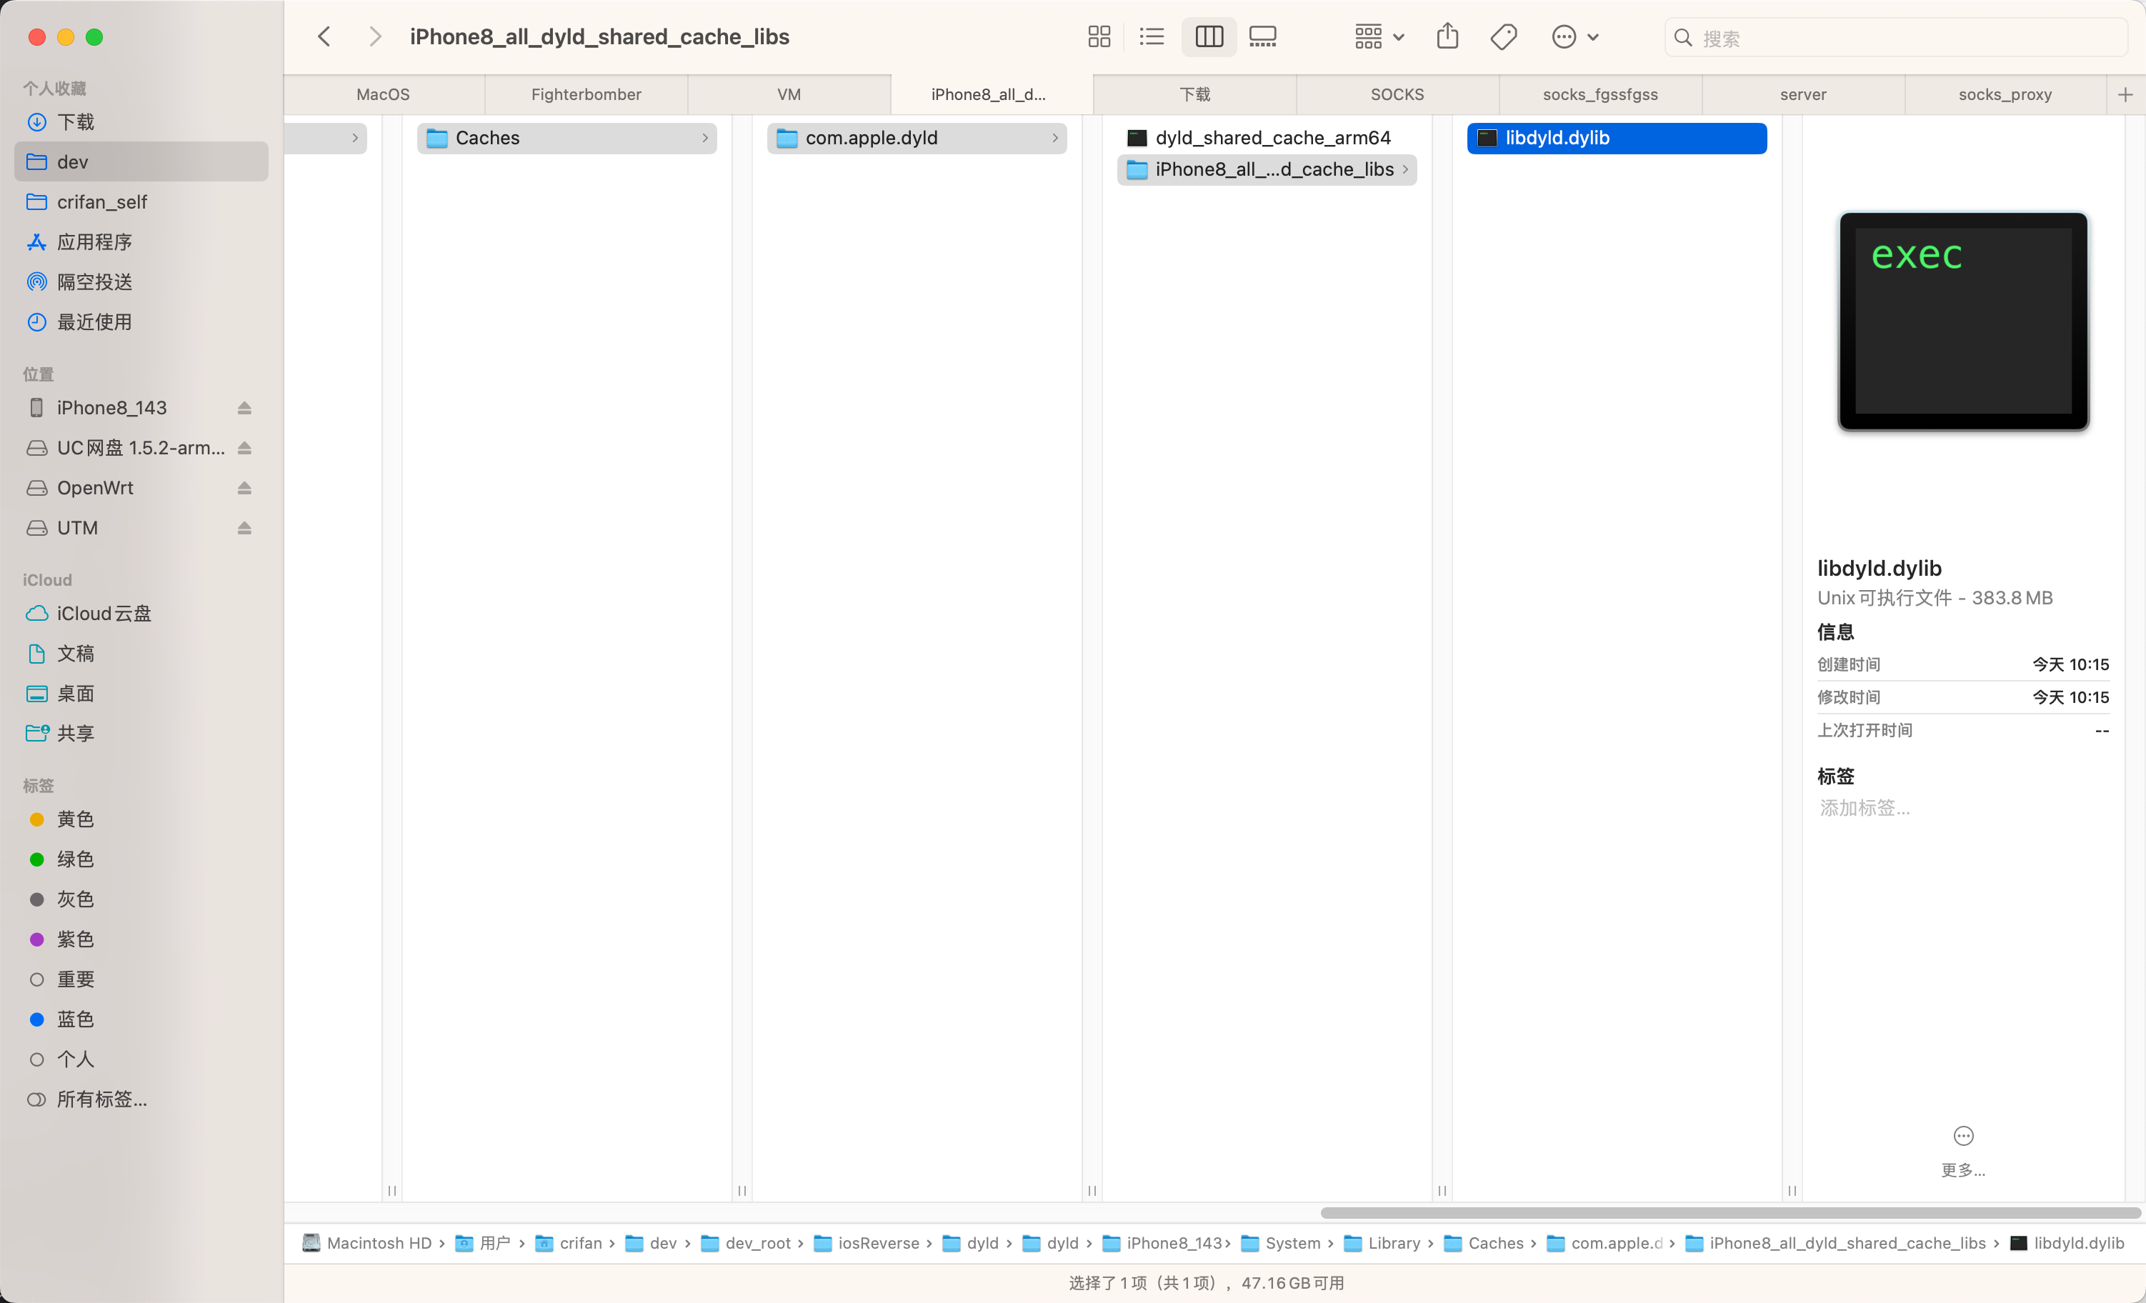Select the 重要 tag
Image resolution: width=2146 pixels, height=1303 pixels.
click(x=141, y=979)
